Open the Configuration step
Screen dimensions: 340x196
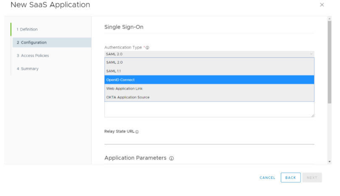[52, 42]
